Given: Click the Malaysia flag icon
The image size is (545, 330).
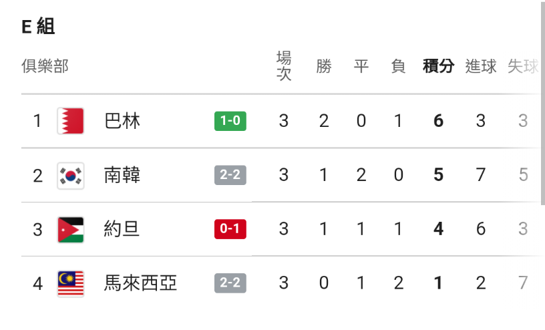Looking at the screenshot, I should coord(70,283).
